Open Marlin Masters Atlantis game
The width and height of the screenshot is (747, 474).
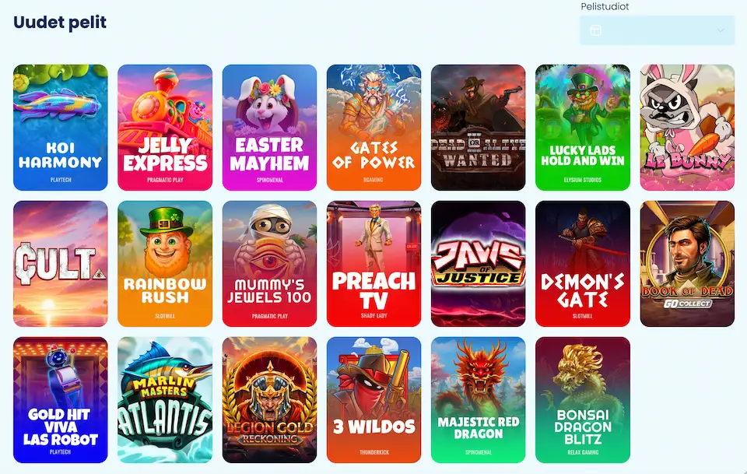coord(165,400)
